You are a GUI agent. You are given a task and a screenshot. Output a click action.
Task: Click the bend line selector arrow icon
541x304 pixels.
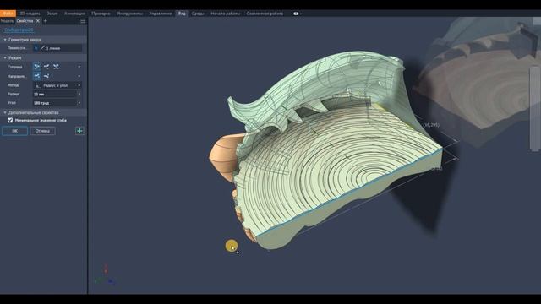pos(36,48)
